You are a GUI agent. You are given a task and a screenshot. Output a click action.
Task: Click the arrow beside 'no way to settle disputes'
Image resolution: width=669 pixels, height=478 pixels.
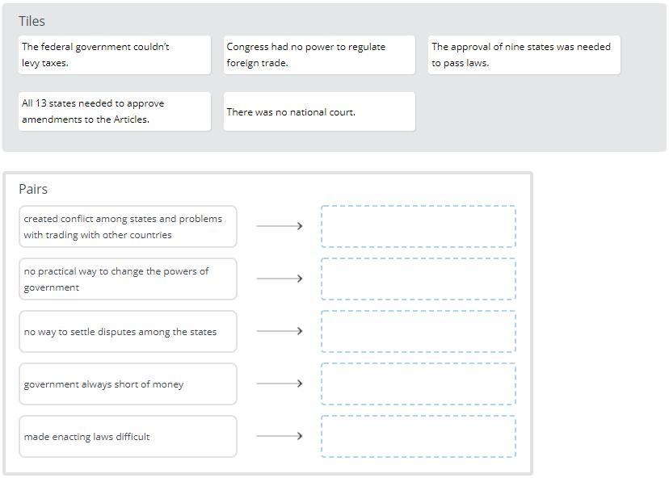click(x=279, y=331)
